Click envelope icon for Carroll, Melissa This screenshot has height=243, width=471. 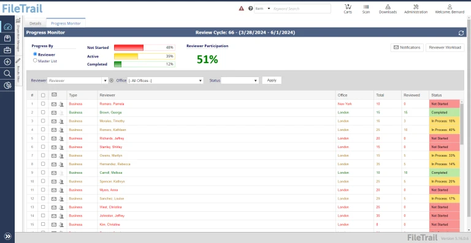[x=54, y=173]
